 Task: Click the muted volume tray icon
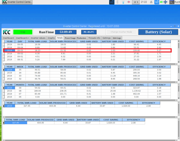tap(129, 2)
